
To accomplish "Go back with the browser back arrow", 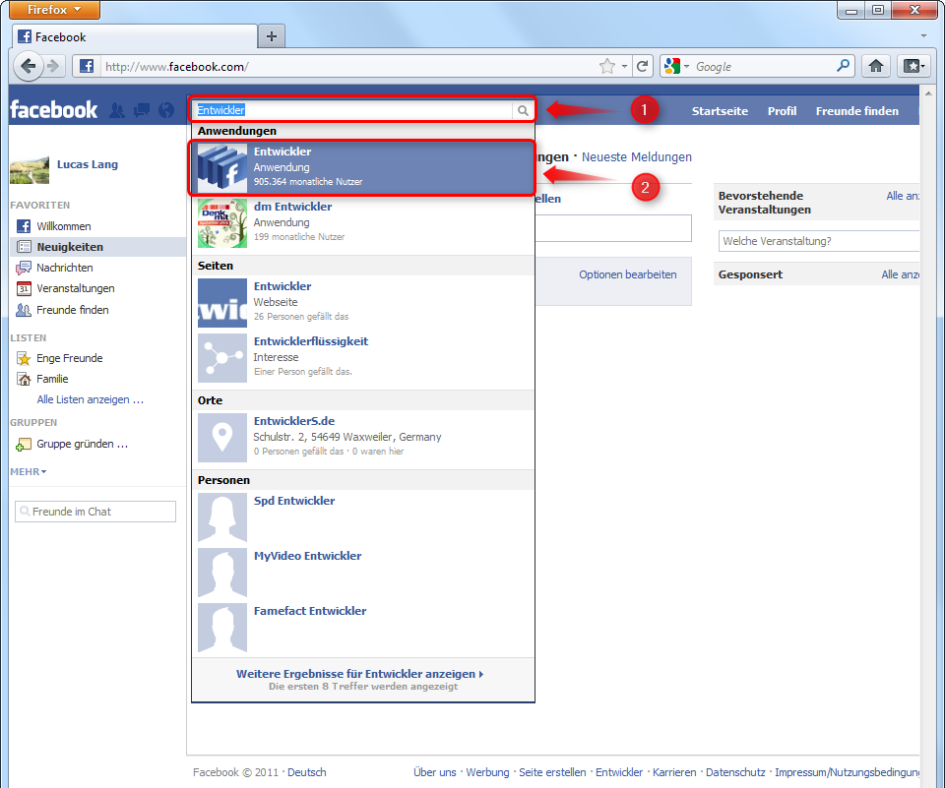I will [x=28, y=66].
